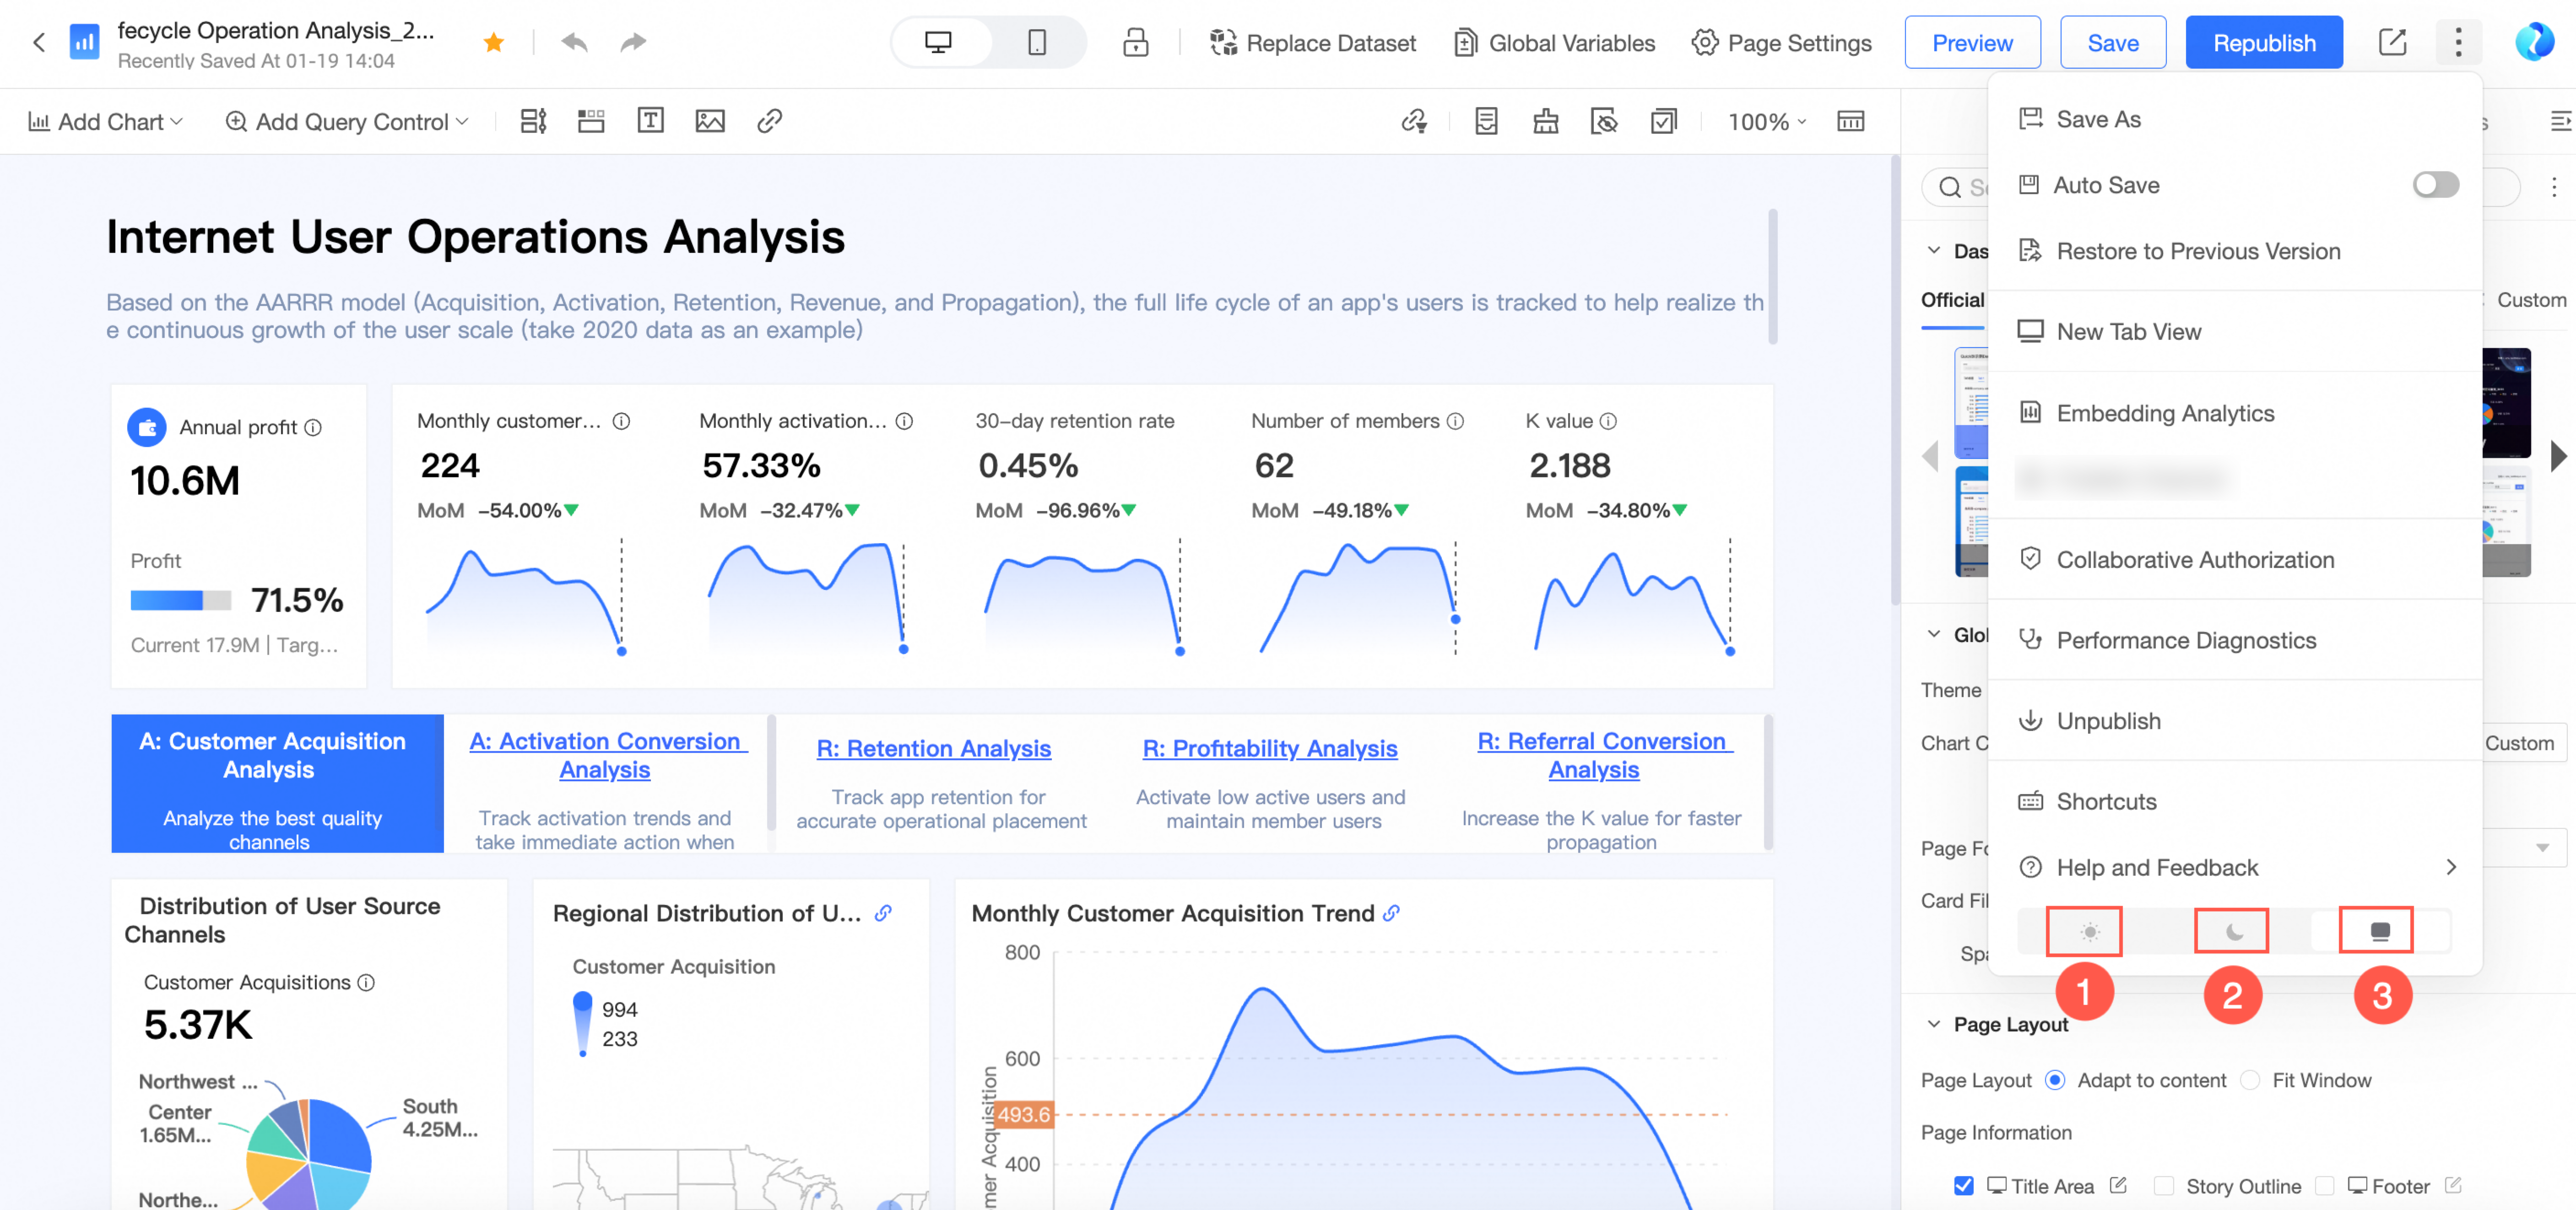The width and height of the screenshot is (2576, 1210).
Task: Open the Page Font dropdown arrow
Action: tap(2543, 848)
